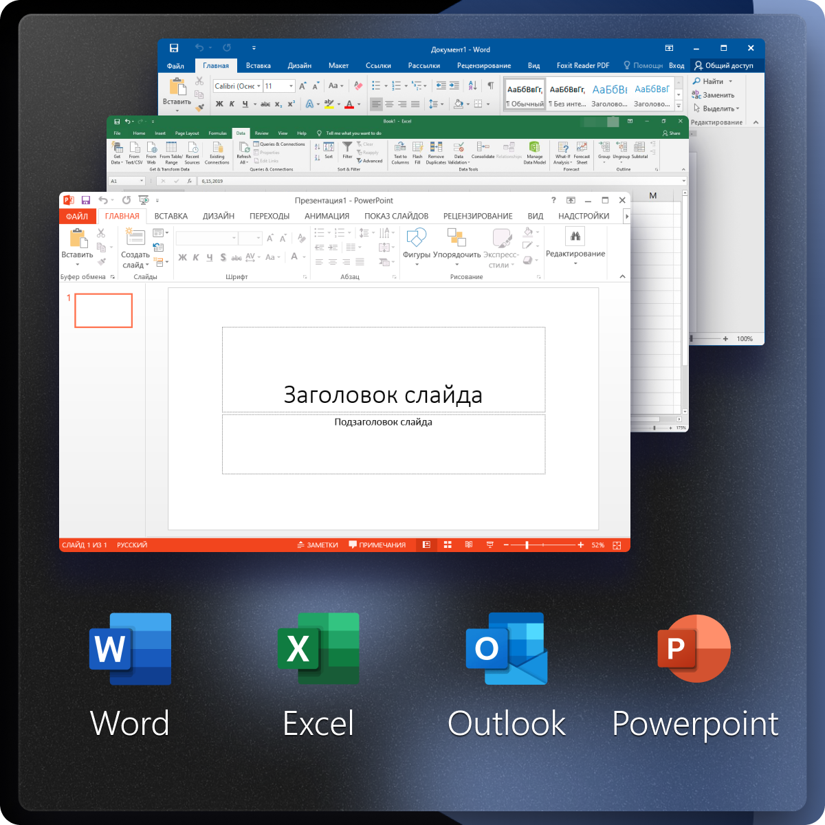This screenshot has width=825, height=825.
Task: Open Excel's Name Box A1 dropdown
Action: [x=142, y=181]
